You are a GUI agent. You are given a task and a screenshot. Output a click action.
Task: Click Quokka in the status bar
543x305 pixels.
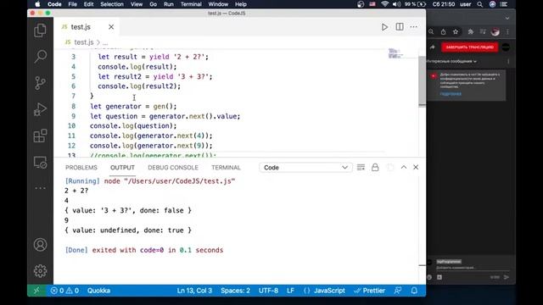click(x=98, y=291)
